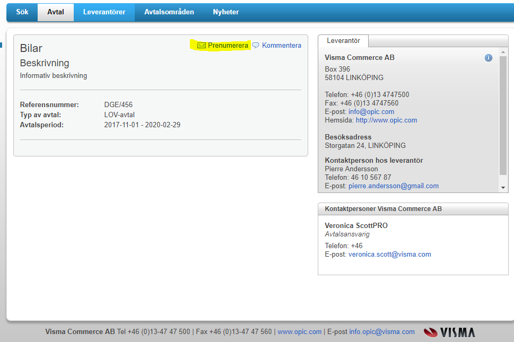Screen dimensions: 514x342
Task: Email veronica.scott@visma.com
Action: [x=390, y=255]
